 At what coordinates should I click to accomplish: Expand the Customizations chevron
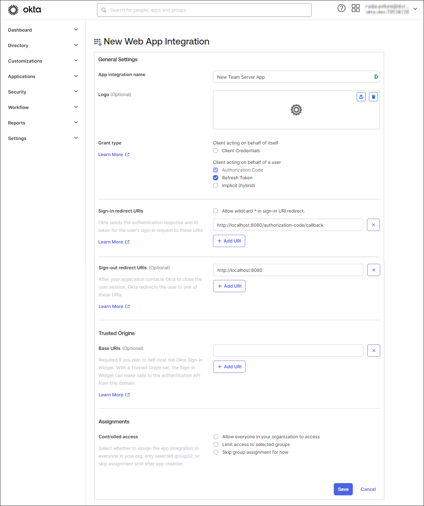(76, 61)
